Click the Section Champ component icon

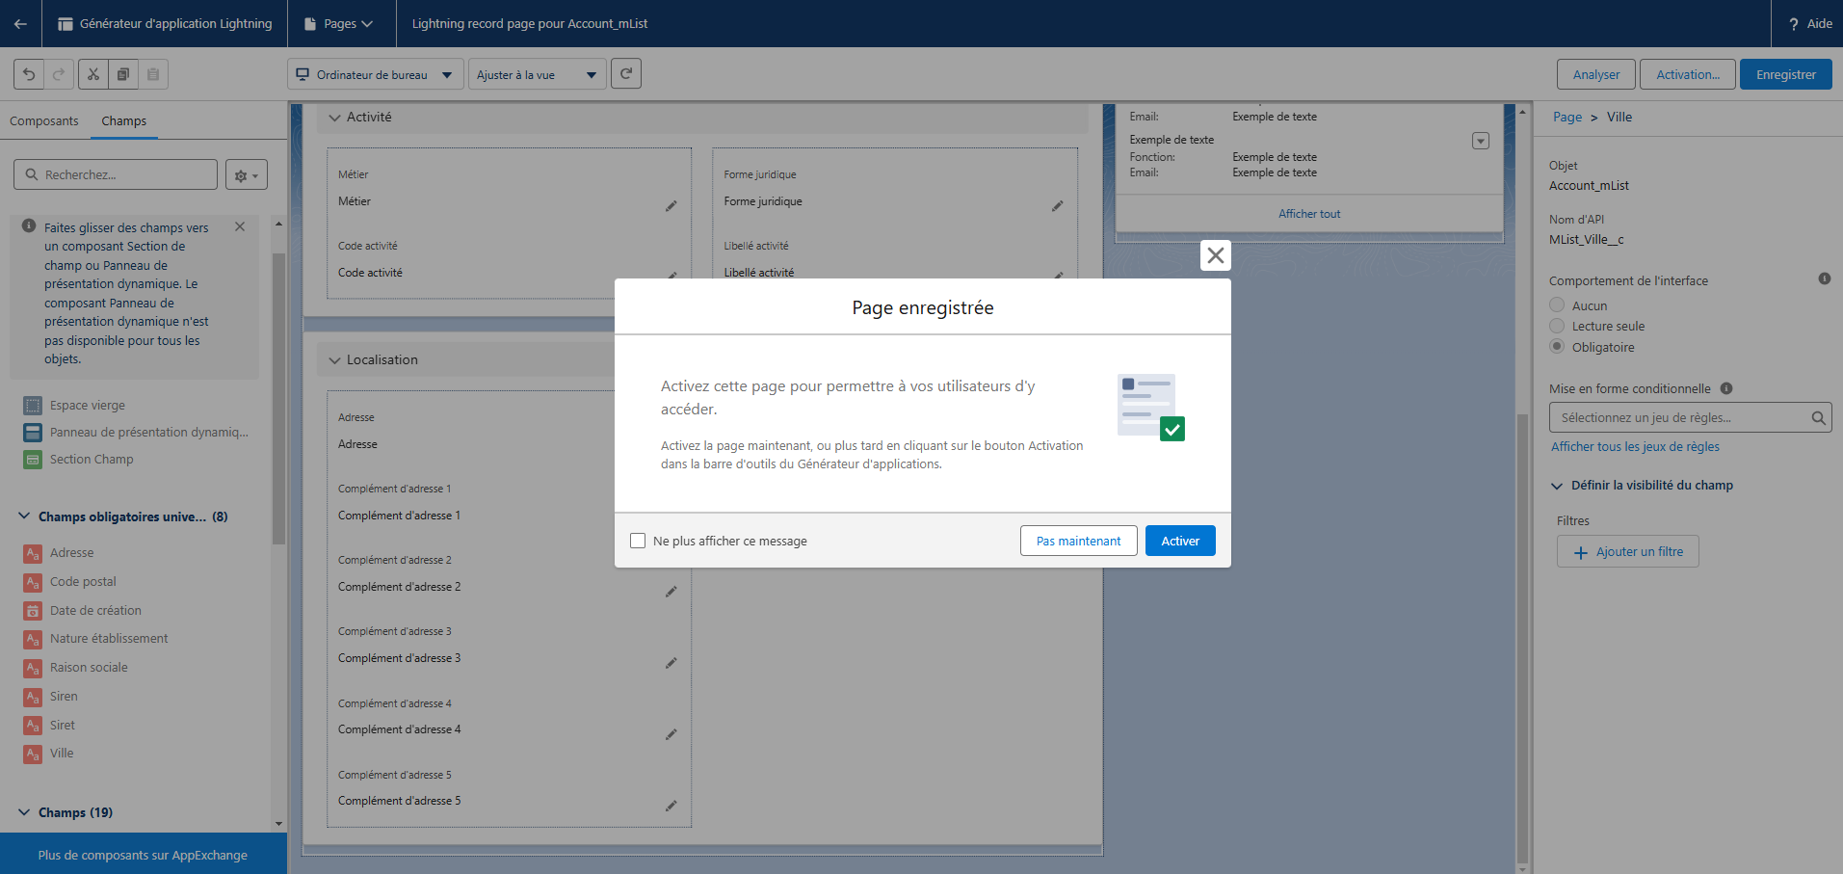[x=33, y=460]
